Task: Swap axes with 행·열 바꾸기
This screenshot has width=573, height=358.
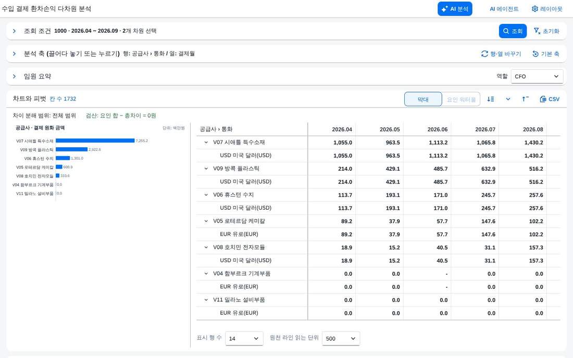Action: [501, 54]
